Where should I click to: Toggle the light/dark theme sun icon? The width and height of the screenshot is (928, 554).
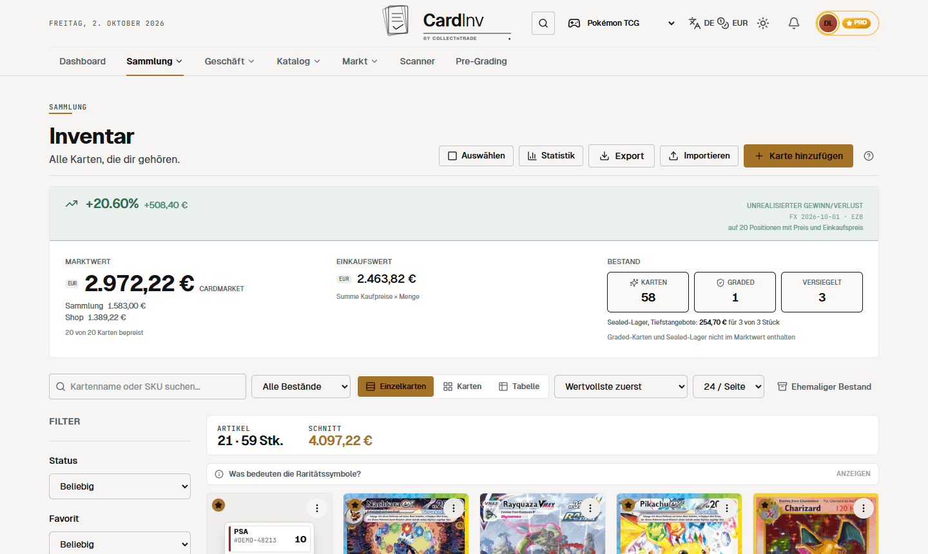pos(763,23)
